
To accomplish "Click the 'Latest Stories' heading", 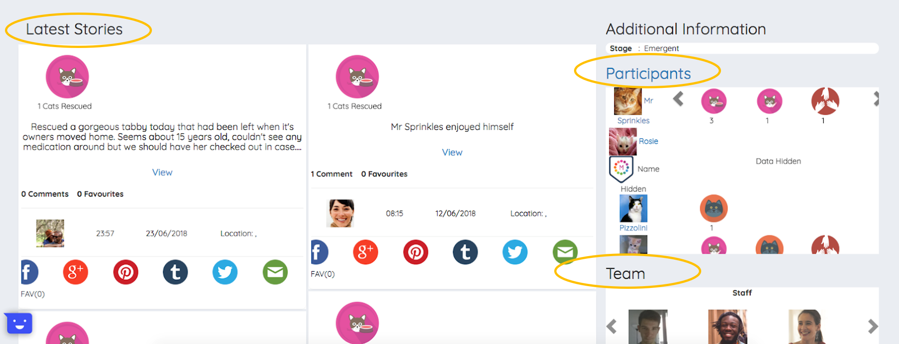I will coord(74,29).
